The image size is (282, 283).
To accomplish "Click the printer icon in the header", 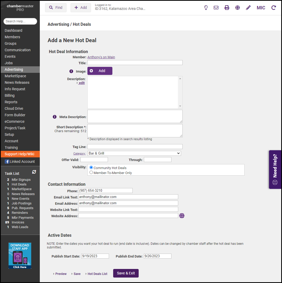I will [227, 8].
